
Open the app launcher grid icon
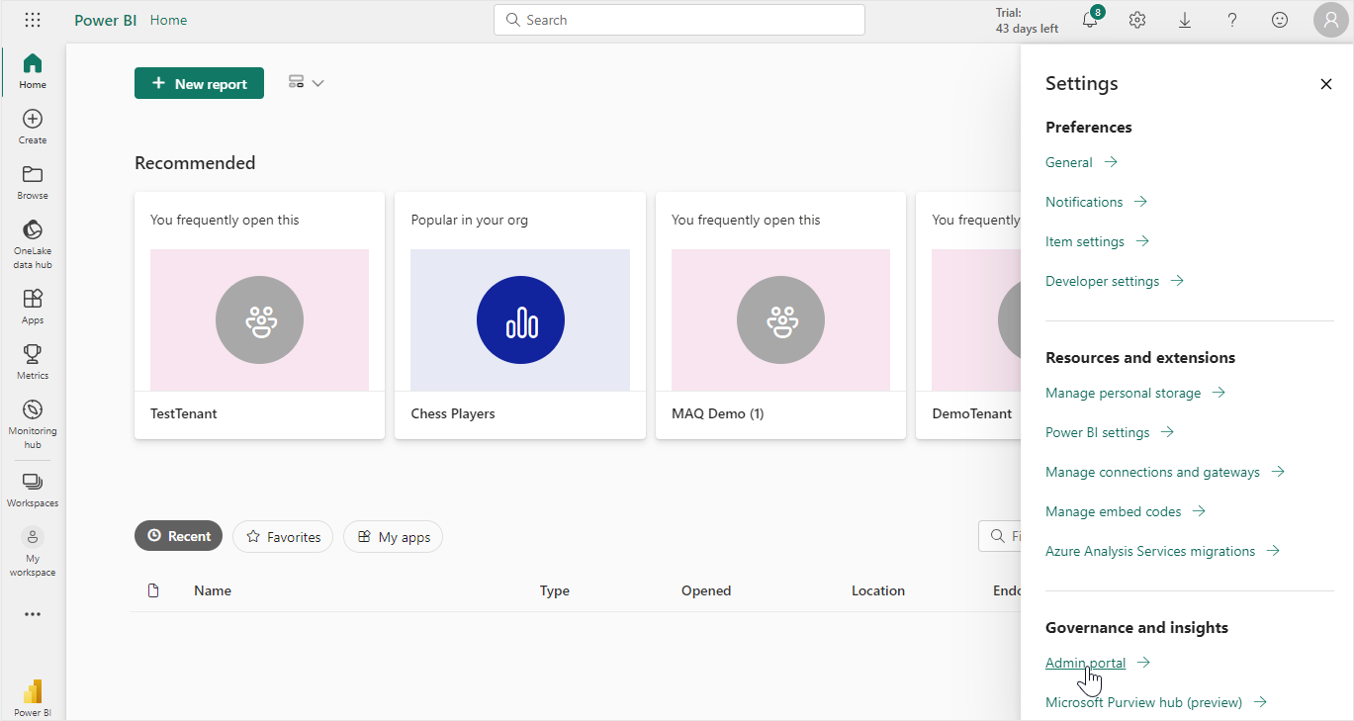[33, 20]
